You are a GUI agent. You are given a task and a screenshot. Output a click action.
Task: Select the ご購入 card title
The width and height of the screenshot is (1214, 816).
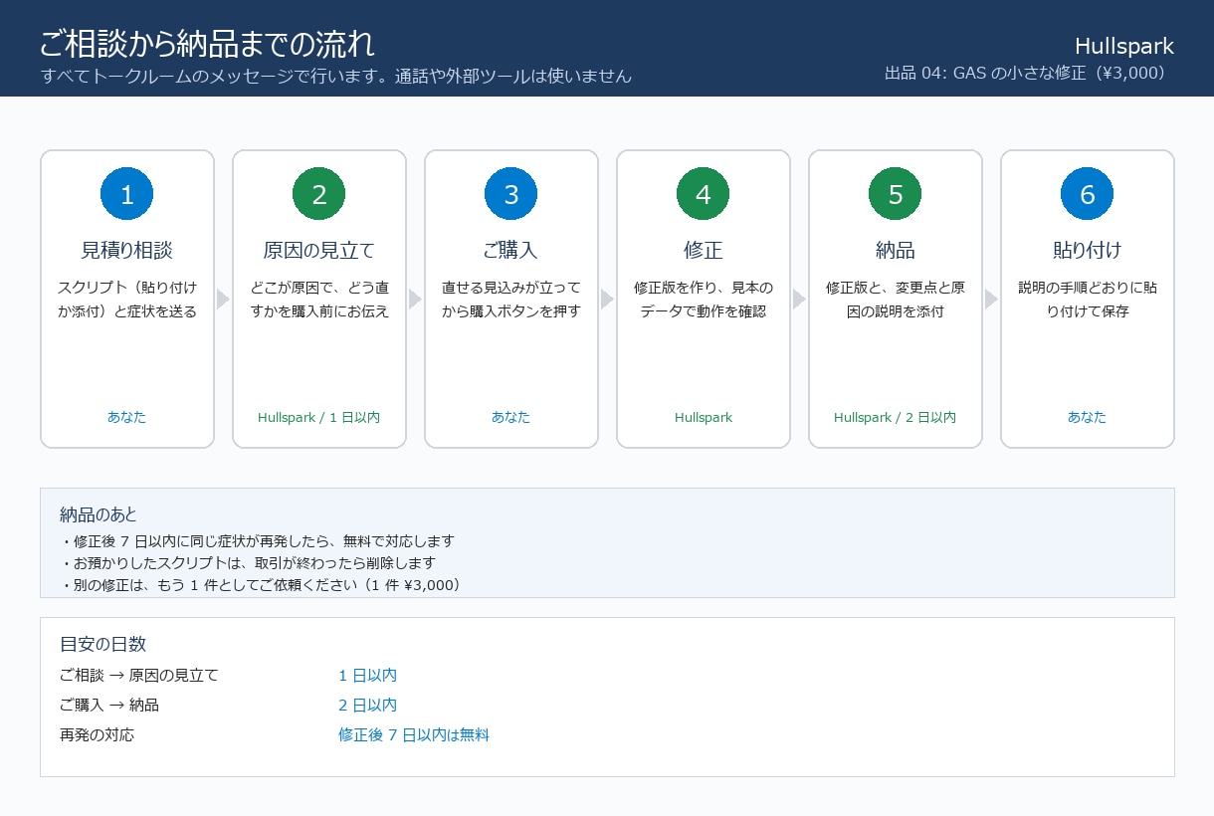(x=511, y=250)
